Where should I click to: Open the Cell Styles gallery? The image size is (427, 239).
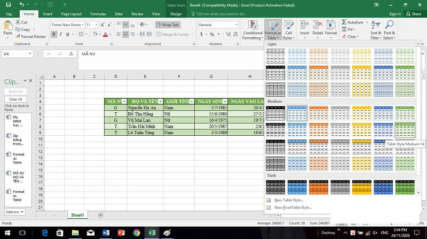(288, 30)
